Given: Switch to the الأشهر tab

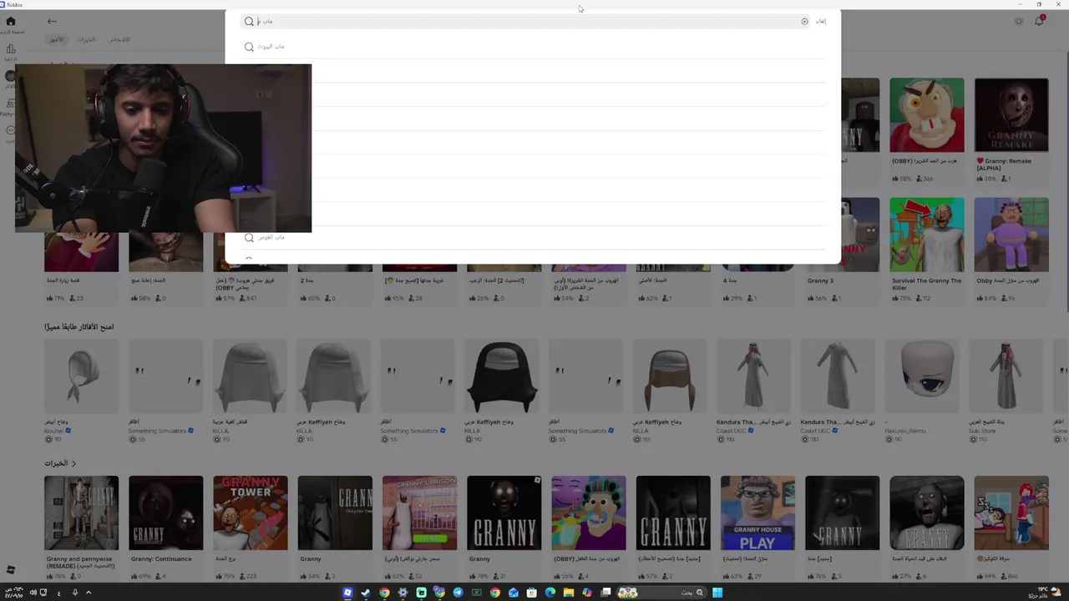Looking at the screenshot, I should point(55,39).
